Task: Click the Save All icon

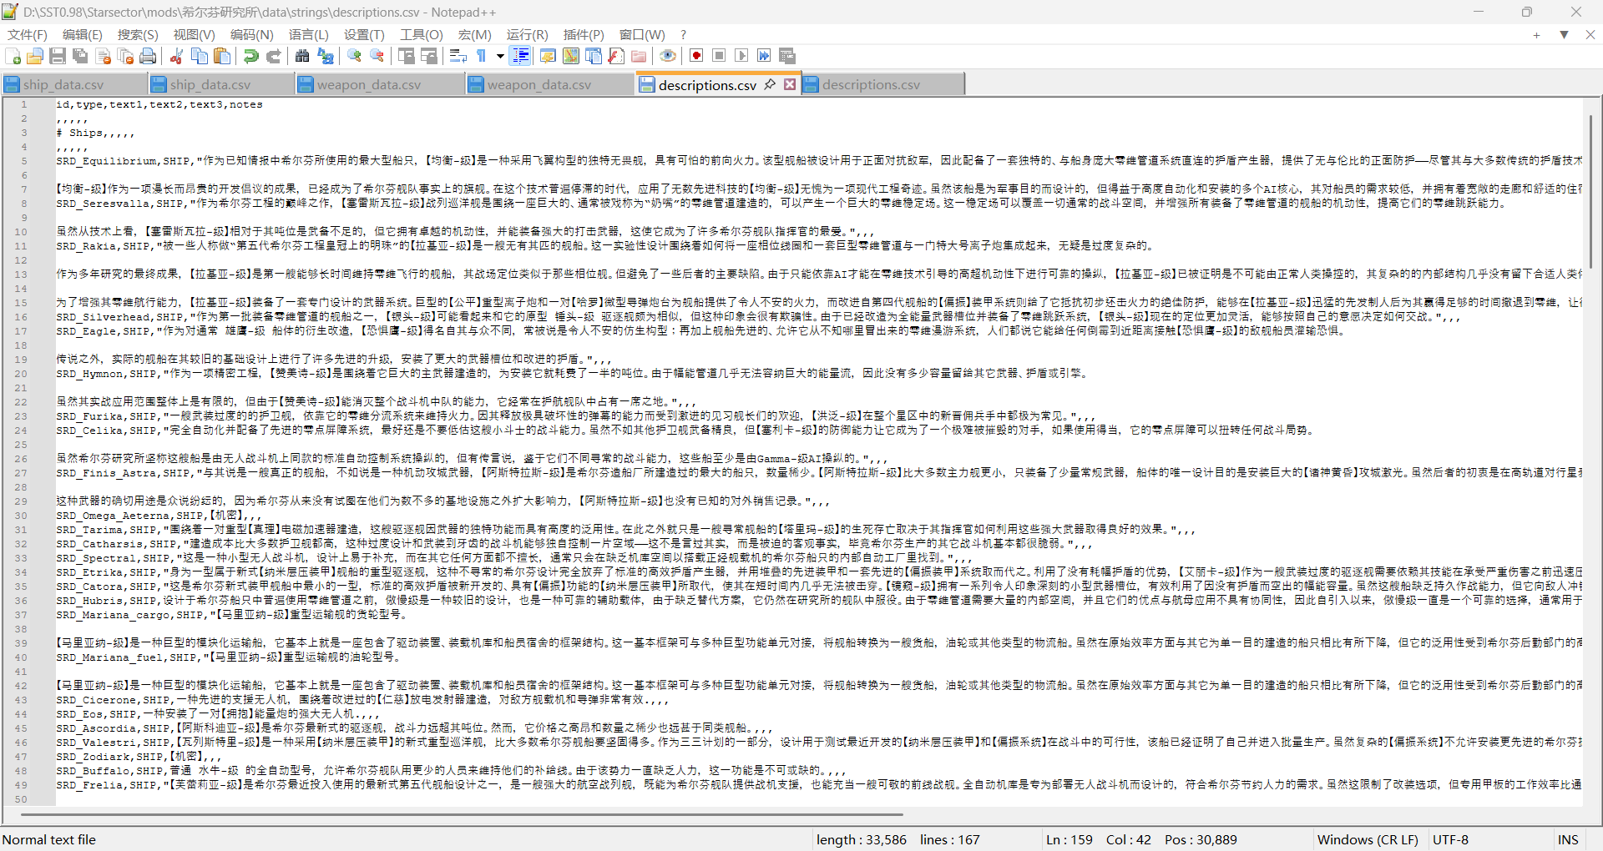Action: [80, 56]
